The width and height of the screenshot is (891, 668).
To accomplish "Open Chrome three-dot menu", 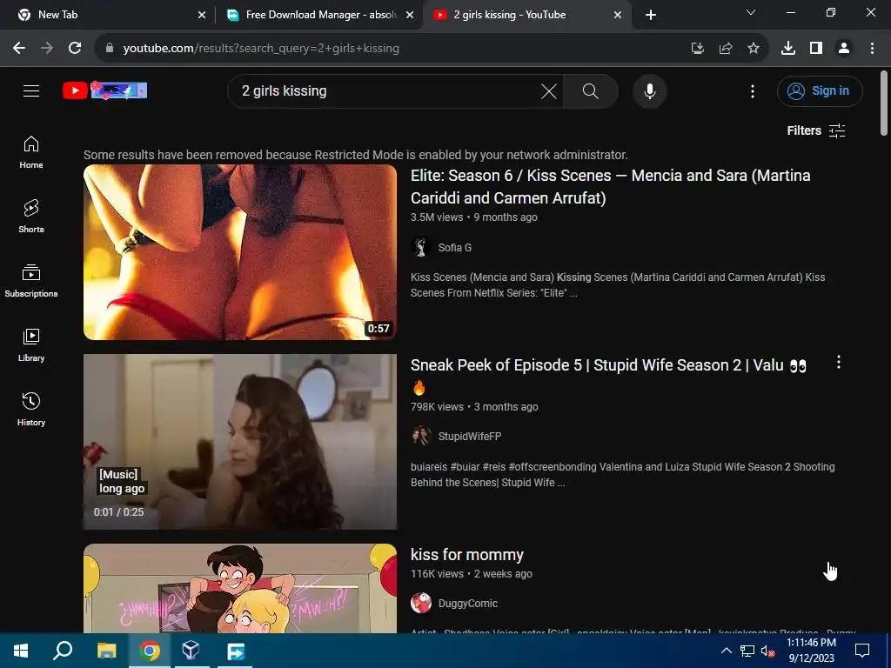I will pos(872,49).
